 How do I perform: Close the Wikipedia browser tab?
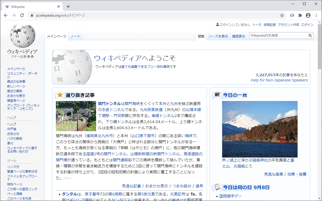[x=59, y=7]
